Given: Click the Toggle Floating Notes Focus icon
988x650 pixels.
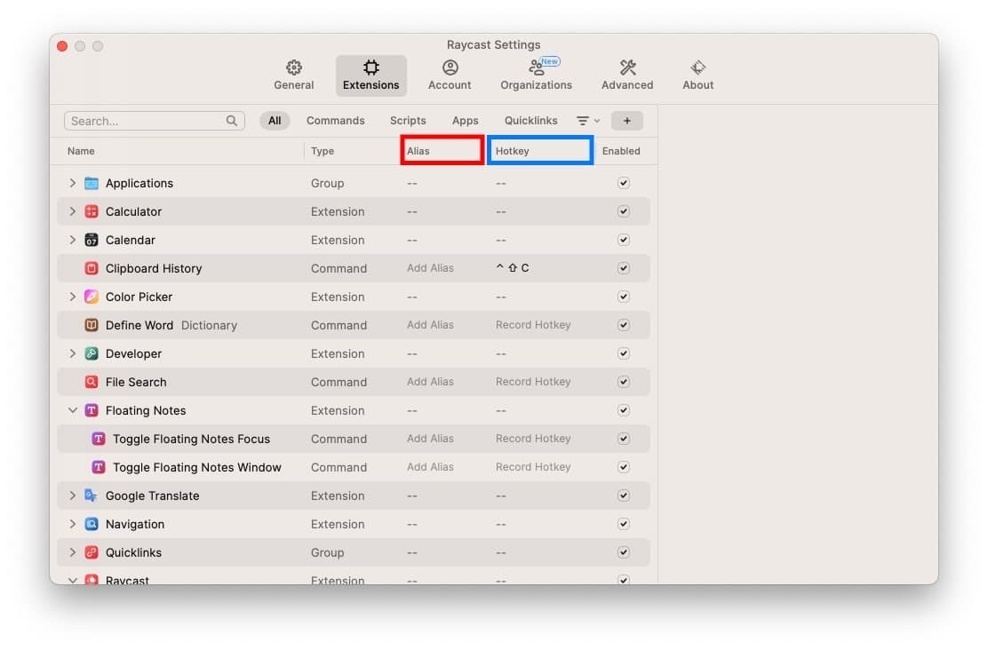Looking at the screenshot, I should 99,439.
